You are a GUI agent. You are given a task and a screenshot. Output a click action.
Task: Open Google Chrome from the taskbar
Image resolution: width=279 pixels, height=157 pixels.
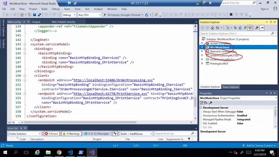click(x=59, y=152)
